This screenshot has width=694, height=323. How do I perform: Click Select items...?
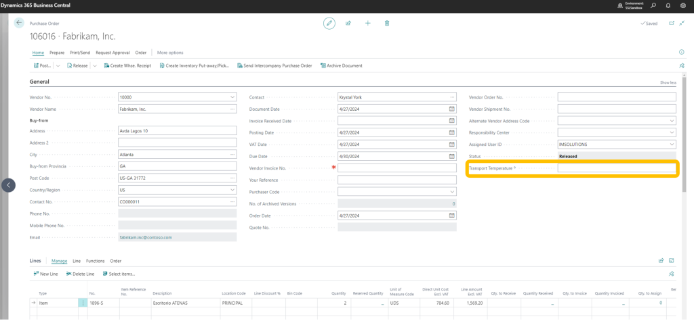[x=119, y=274]
